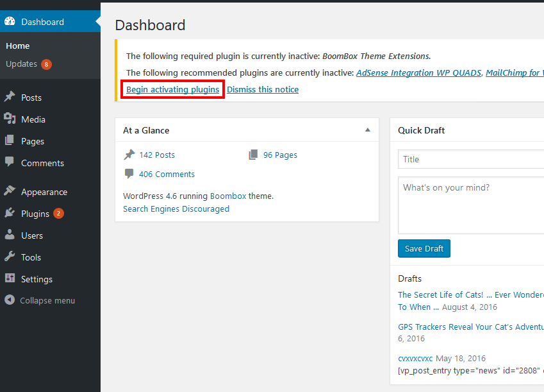Open the Updates submenu item
544x392 pixels.
[21, 64]
